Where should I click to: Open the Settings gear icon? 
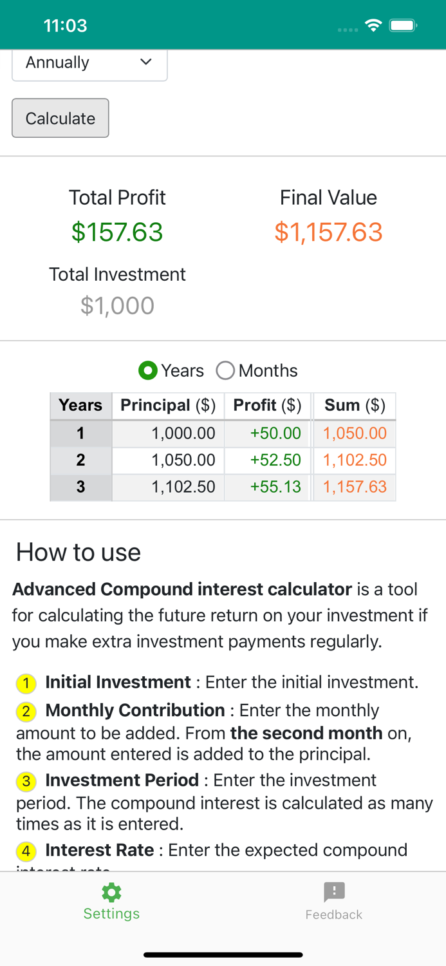coord(111,893)
